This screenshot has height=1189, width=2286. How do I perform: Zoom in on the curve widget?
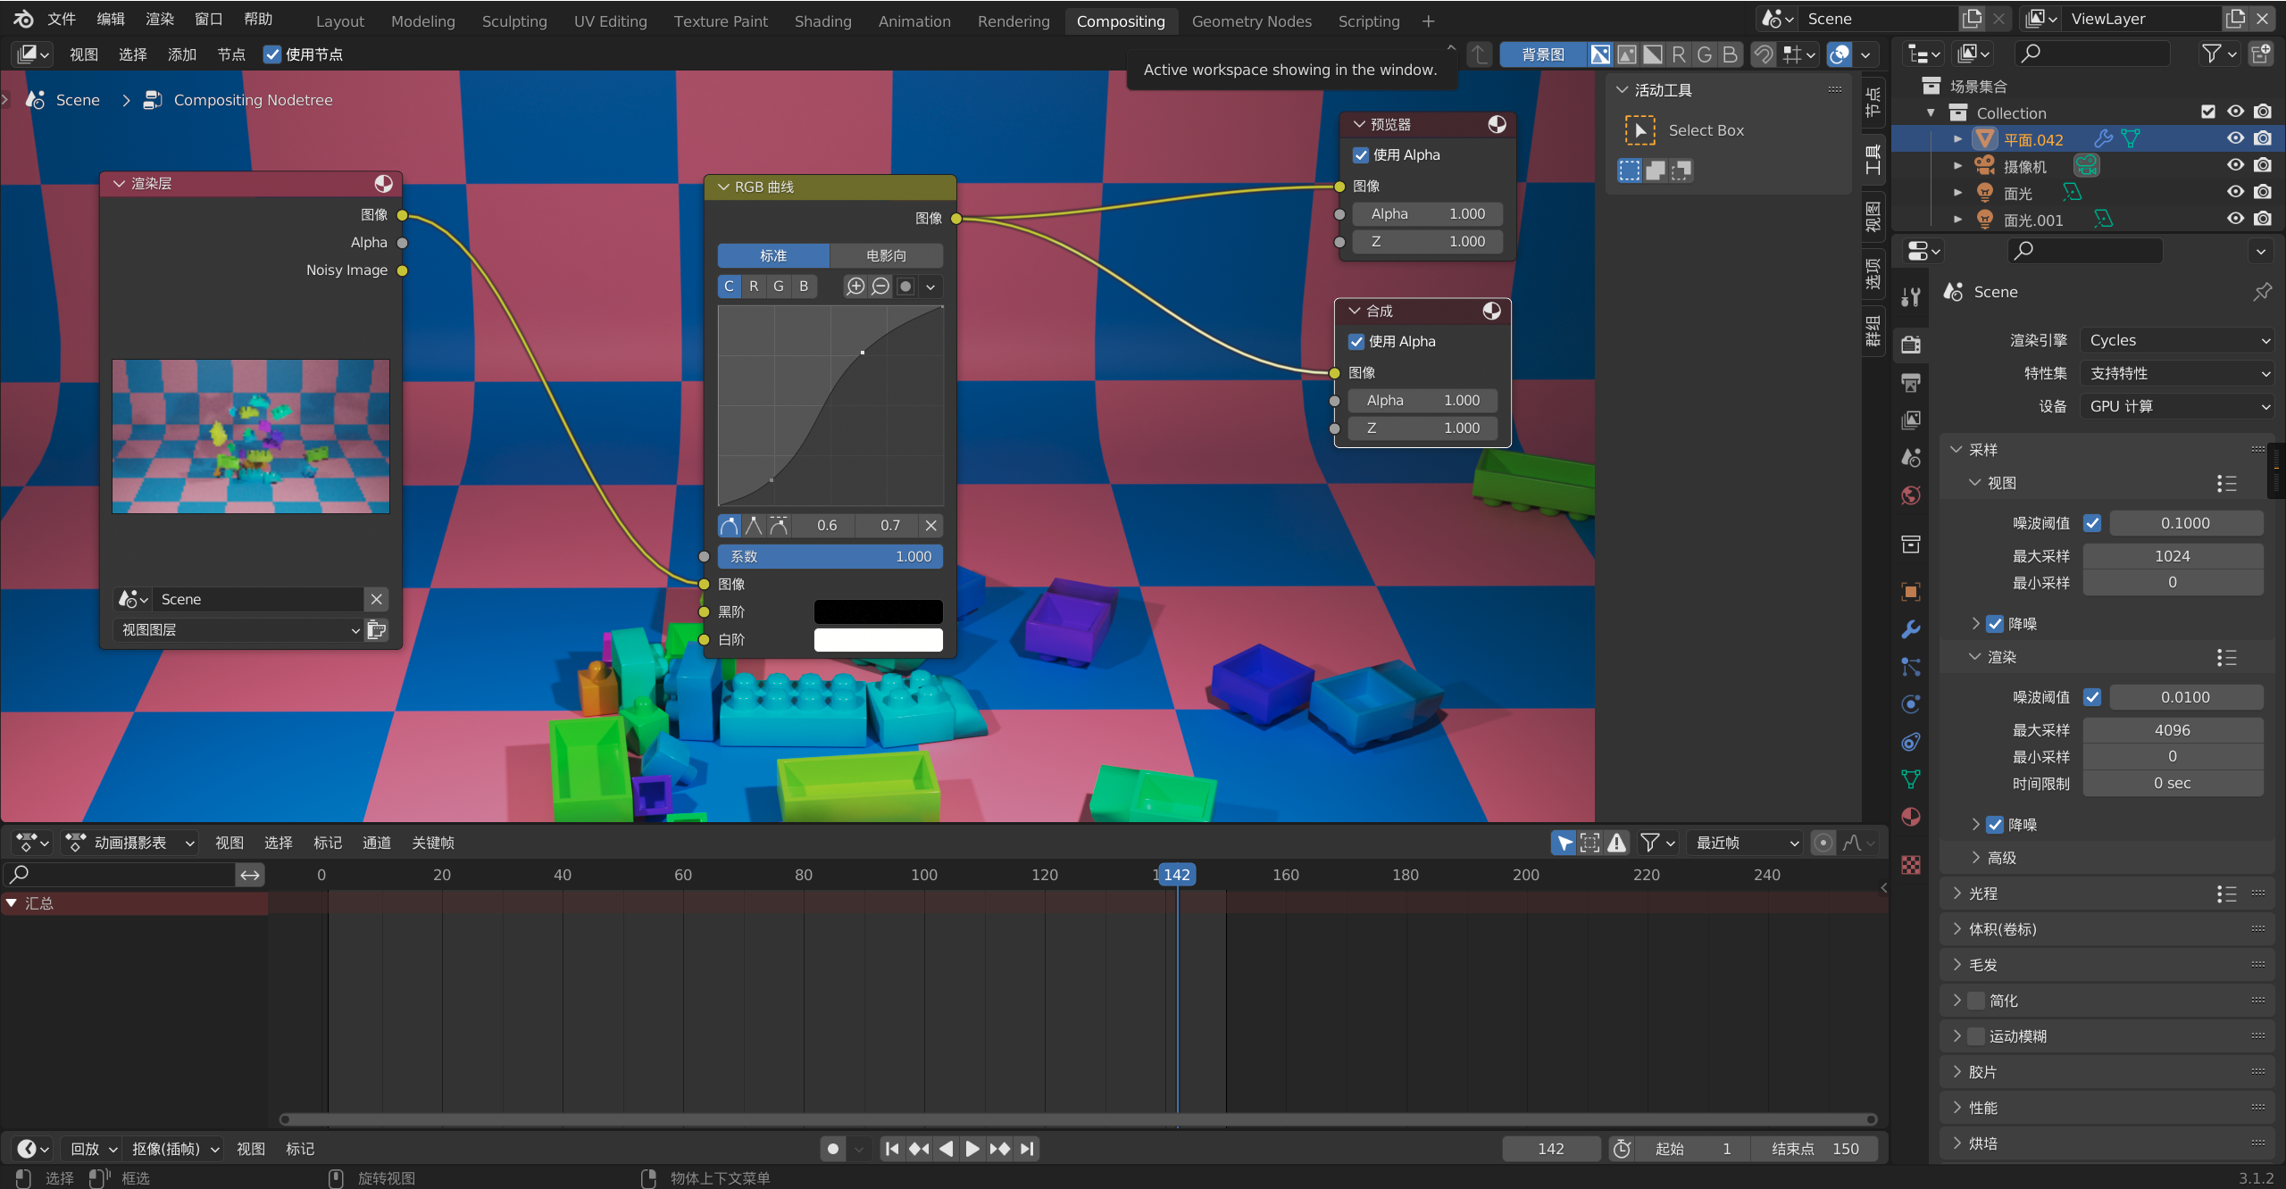point(855,287)
